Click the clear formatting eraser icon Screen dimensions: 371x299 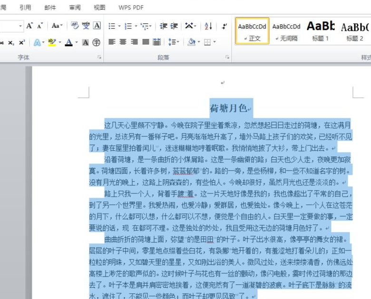75,26
